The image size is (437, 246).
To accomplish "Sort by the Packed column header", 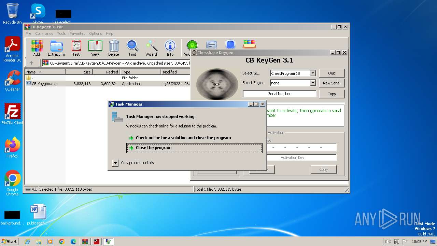I will click(x=106, y=72).
